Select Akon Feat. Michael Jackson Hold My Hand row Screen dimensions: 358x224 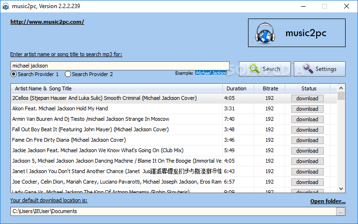[x=174, y=108]
